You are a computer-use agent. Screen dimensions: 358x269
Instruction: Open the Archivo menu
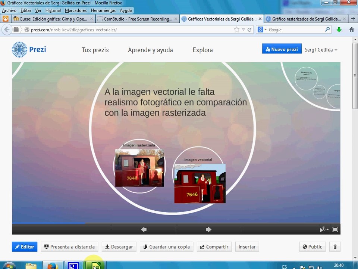point(9,10)
